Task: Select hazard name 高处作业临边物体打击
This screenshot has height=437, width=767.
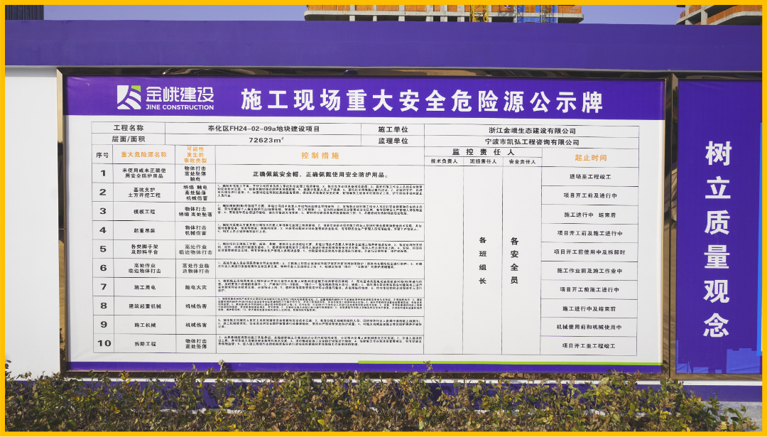Action: [145, 268]
